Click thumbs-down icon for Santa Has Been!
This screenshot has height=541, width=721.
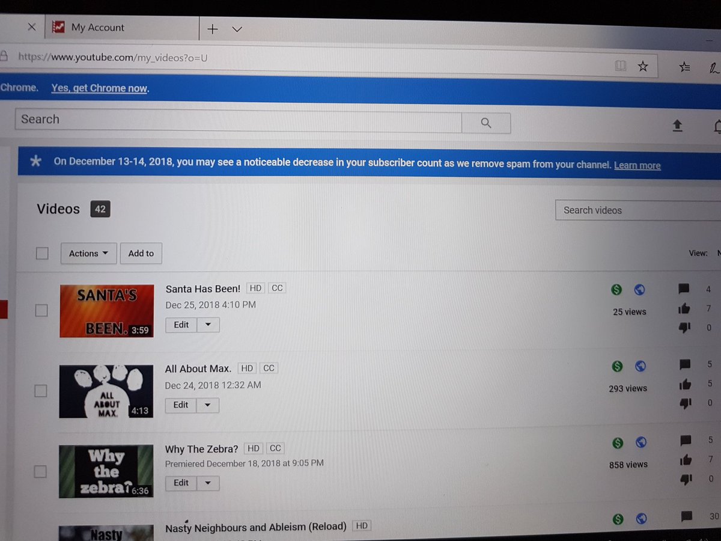(684, 328)
